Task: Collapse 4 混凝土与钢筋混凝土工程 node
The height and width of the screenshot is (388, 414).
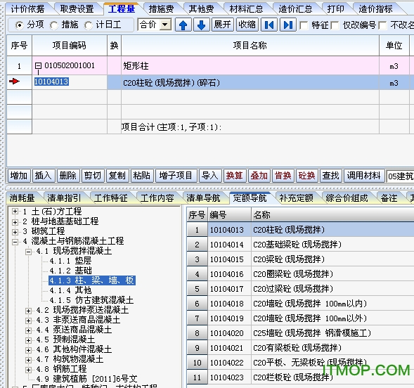Action: coord(15,242)
